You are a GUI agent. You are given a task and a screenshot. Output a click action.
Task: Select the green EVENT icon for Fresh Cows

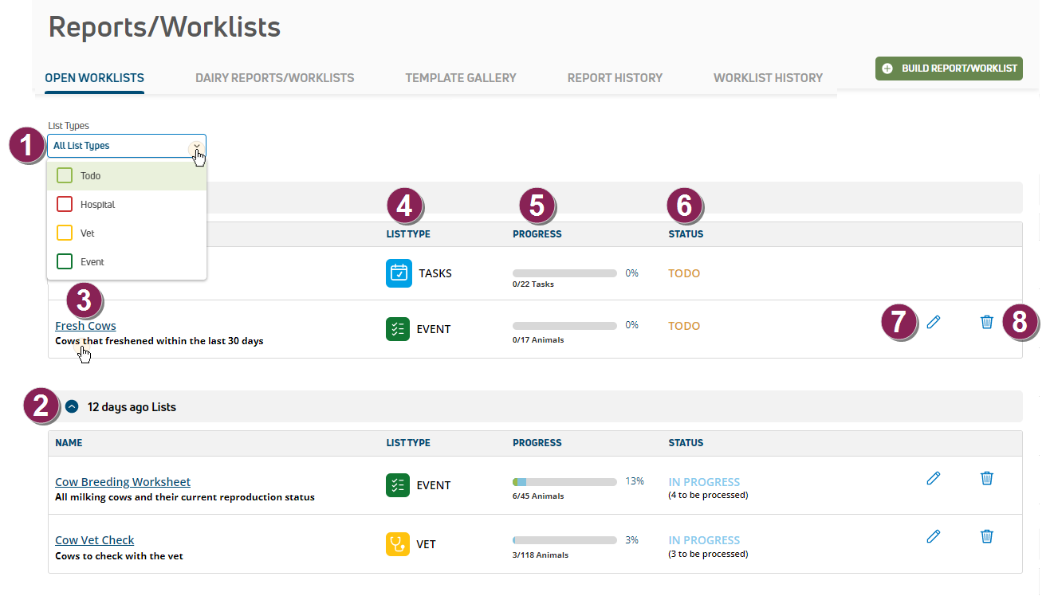tap(398, 328)
